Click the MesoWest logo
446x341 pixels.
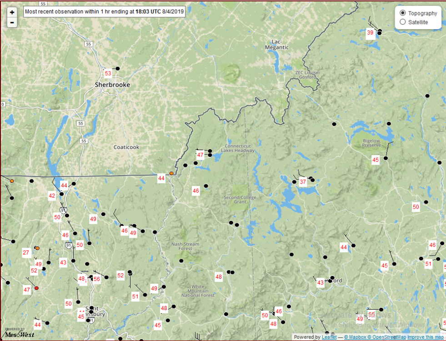coord(19,333)
